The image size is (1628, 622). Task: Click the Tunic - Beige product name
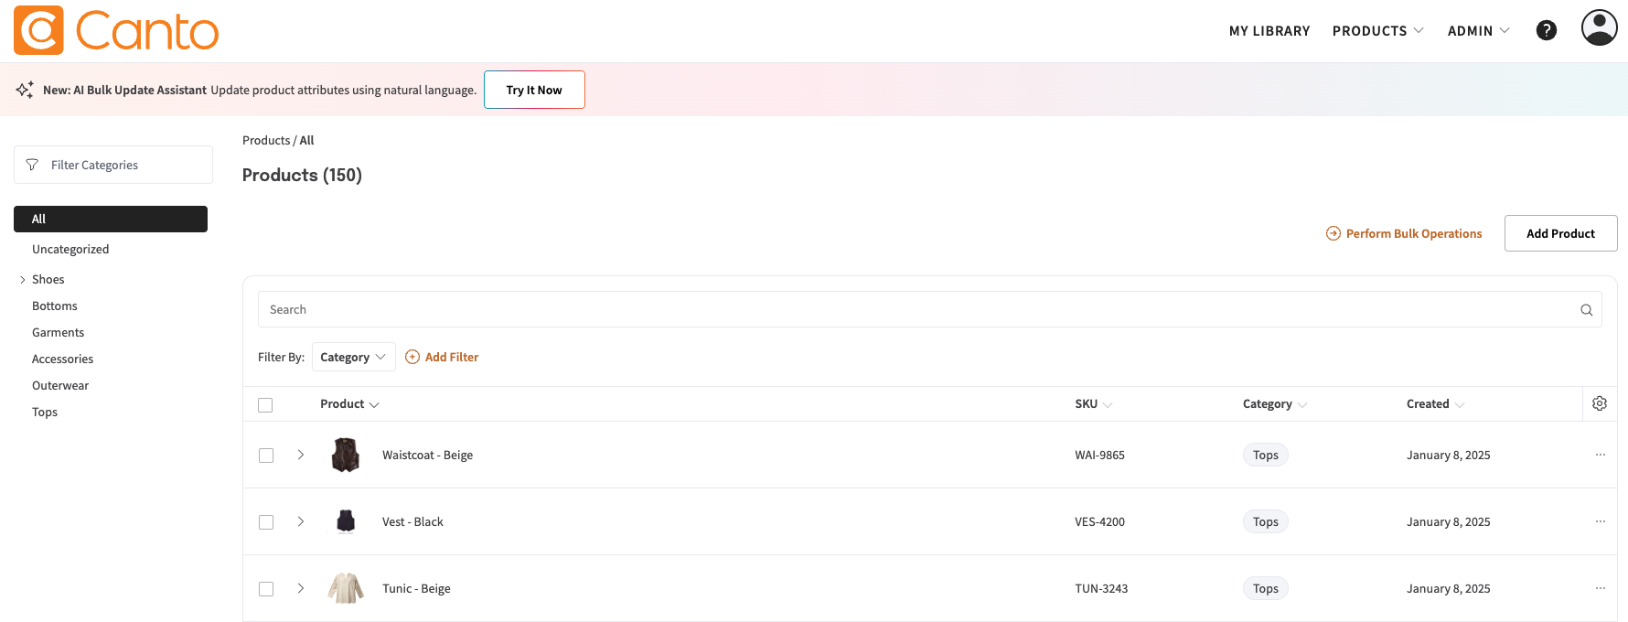(416, 588)
